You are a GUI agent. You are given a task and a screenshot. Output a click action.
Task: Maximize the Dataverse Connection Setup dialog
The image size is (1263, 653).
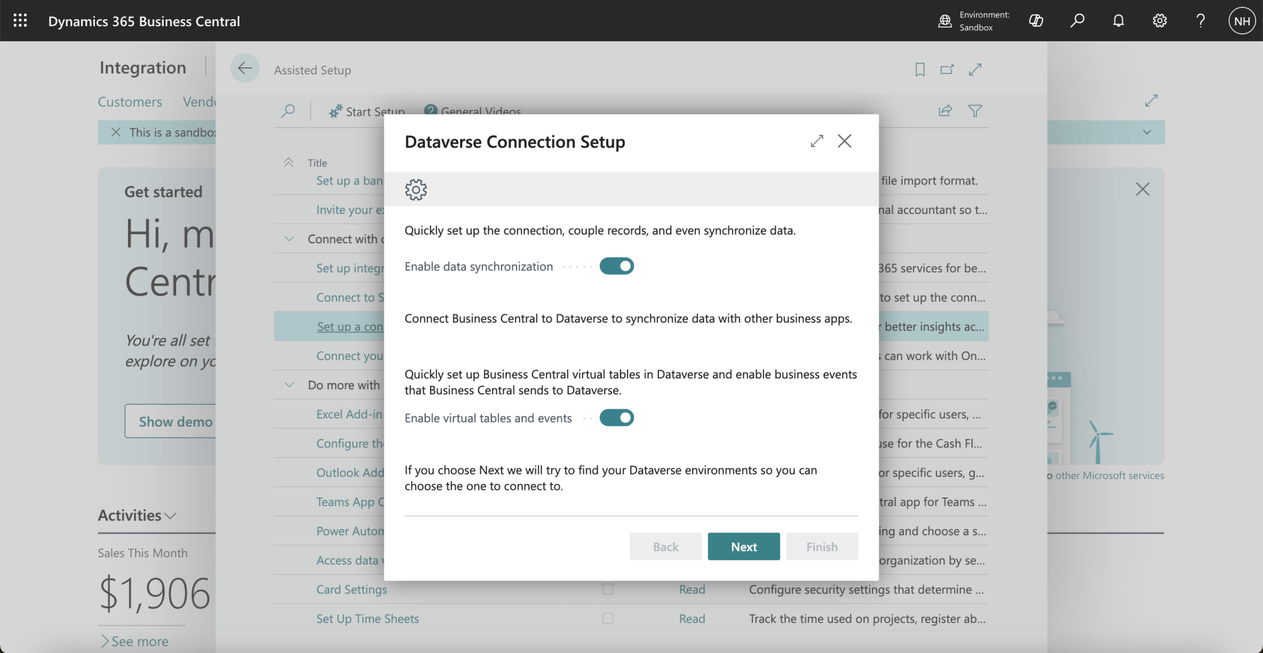coord(817,141)
